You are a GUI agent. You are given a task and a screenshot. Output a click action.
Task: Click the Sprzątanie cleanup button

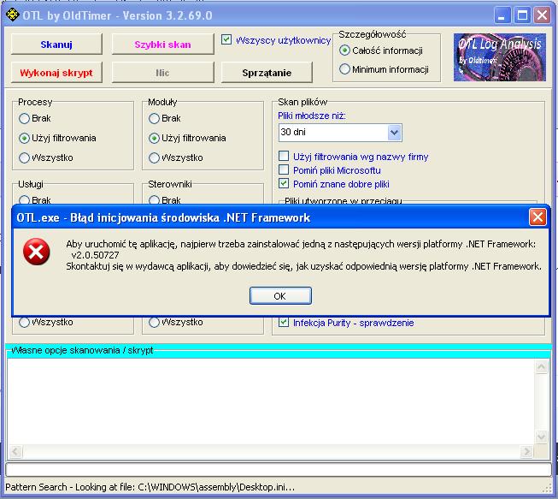click(267, 73)
